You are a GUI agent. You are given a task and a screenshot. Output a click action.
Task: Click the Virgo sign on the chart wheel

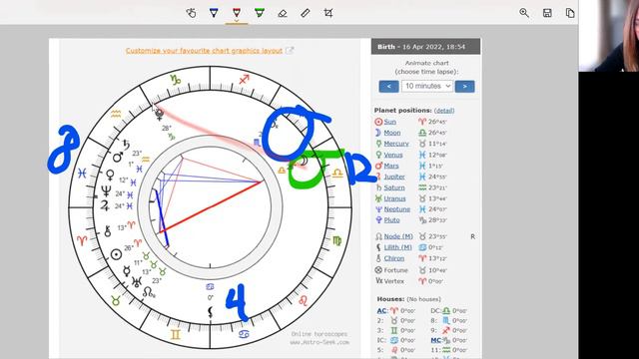(x=337, y=240)
